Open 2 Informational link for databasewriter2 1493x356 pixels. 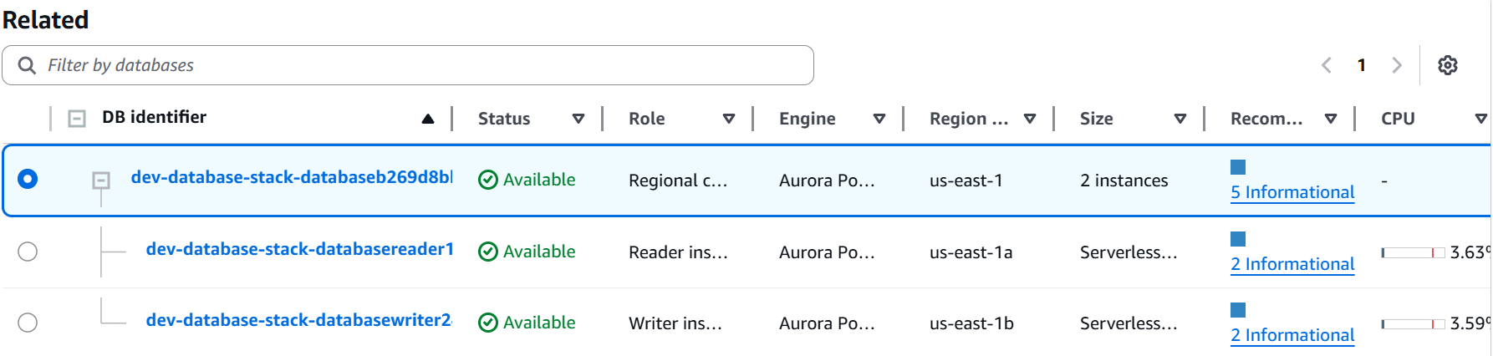tap(1292, 335)
